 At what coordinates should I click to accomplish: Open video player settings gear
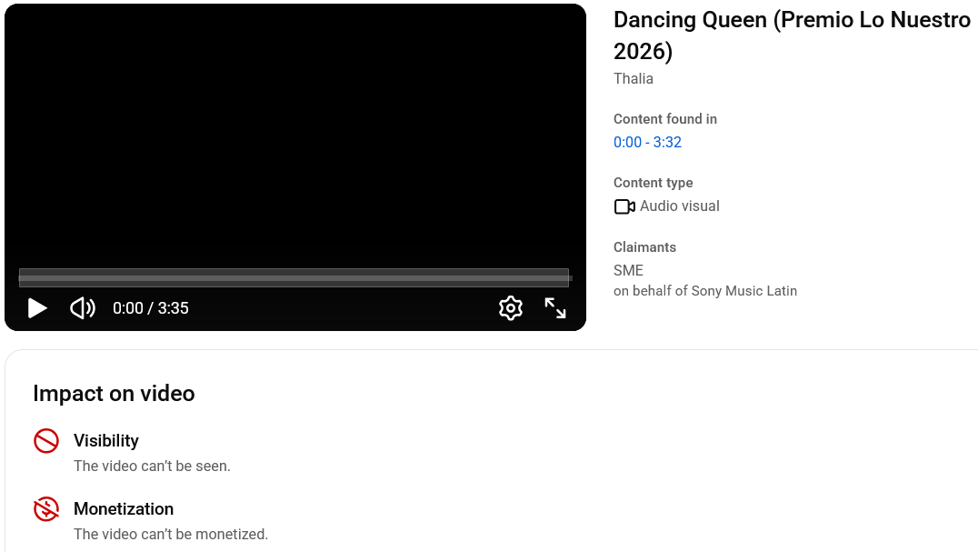(511, 308)
